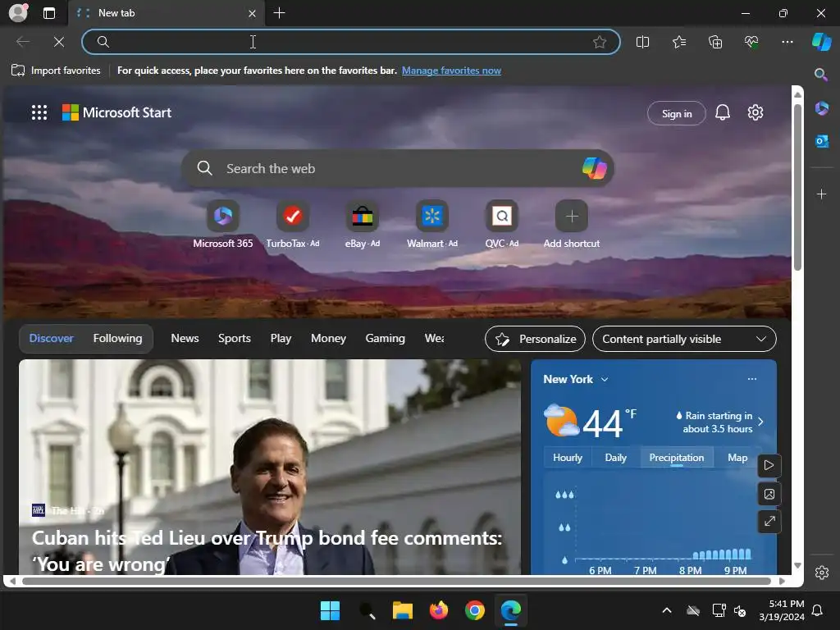Add app to sidebar with plus
This screenshot has width=840, height=630.
tap(821, 194)
